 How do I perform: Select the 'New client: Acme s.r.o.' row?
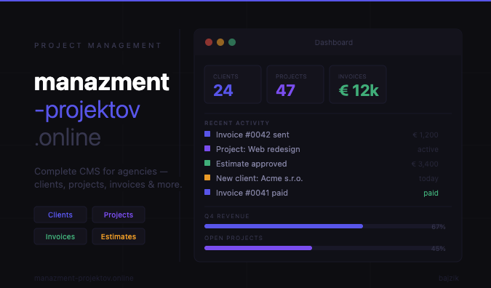pyautogui.click(x=322, y=178)
